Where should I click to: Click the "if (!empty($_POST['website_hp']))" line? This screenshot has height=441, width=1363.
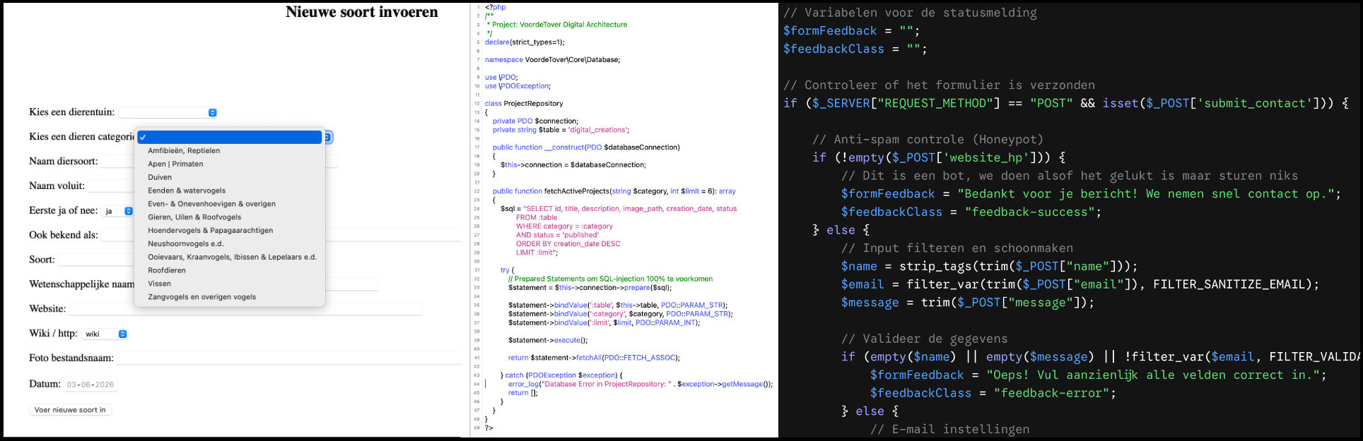(939, 157)
